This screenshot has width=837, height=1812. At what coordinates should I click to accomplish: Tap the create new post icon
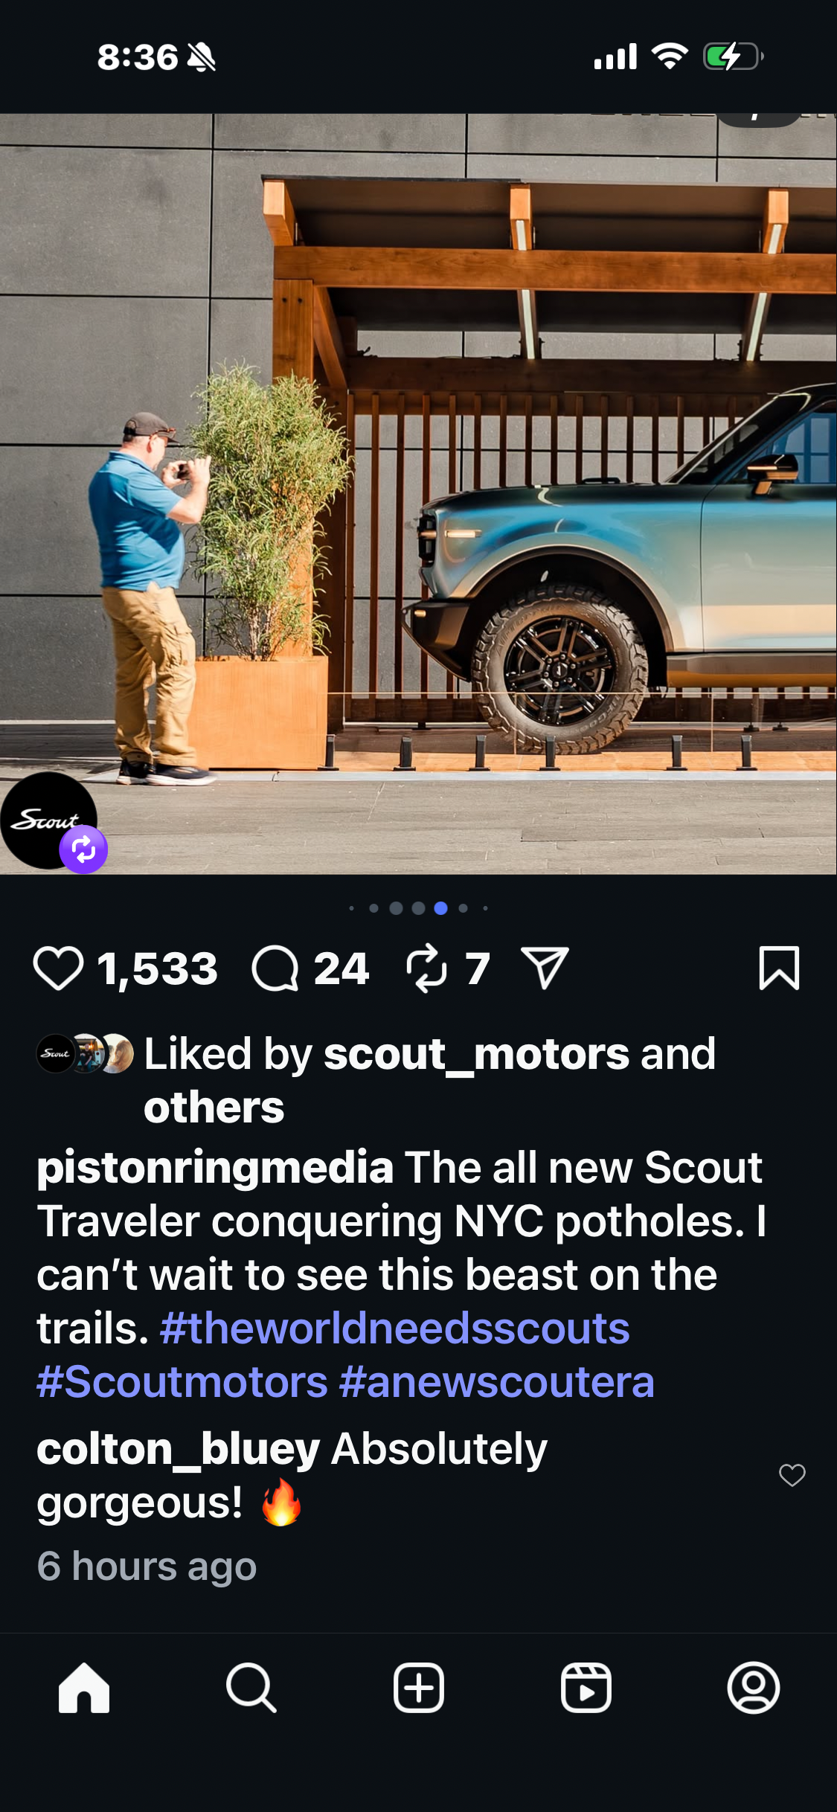[419, 1688]
